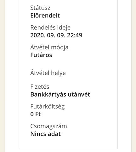Select the Bankkártyás utánvét payment text
Image resolution: width=136 pixels, height=152 pixels.
pos(60,94)
